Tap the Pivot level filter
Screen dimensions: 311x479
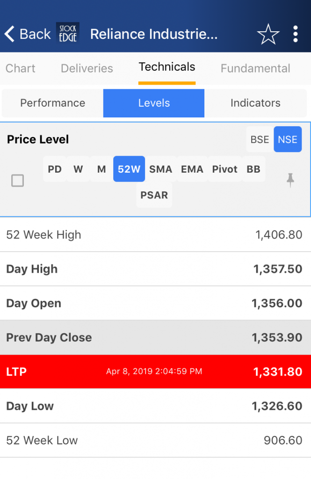pyautogui.click(x=225, y=169)
